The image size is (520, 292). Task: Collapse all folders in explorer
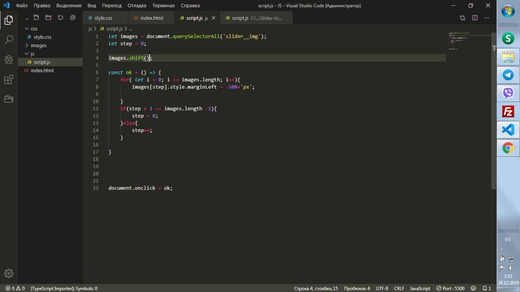[73, 18]
